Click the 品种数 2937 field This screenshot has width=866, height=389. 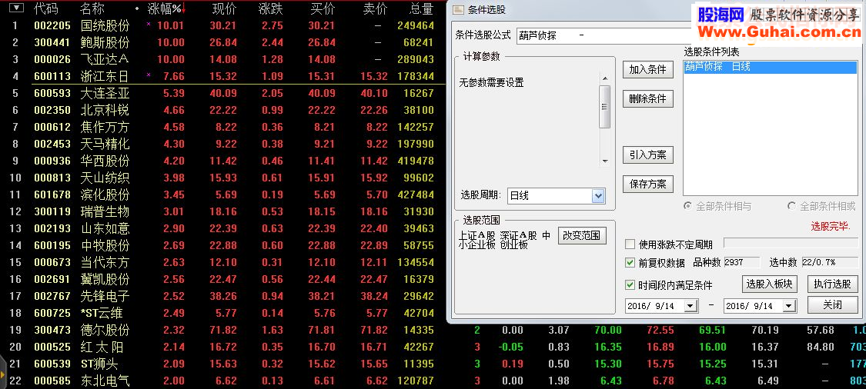pos(742,263)
